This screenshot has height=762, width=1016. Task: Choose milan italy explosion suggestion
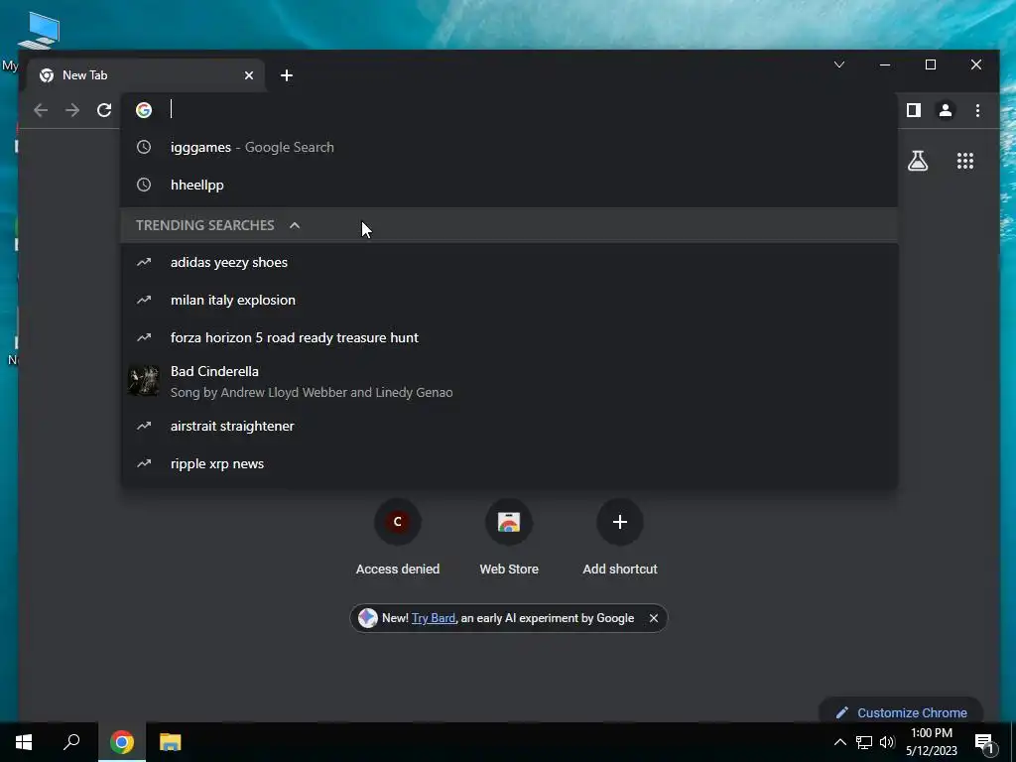509,300
